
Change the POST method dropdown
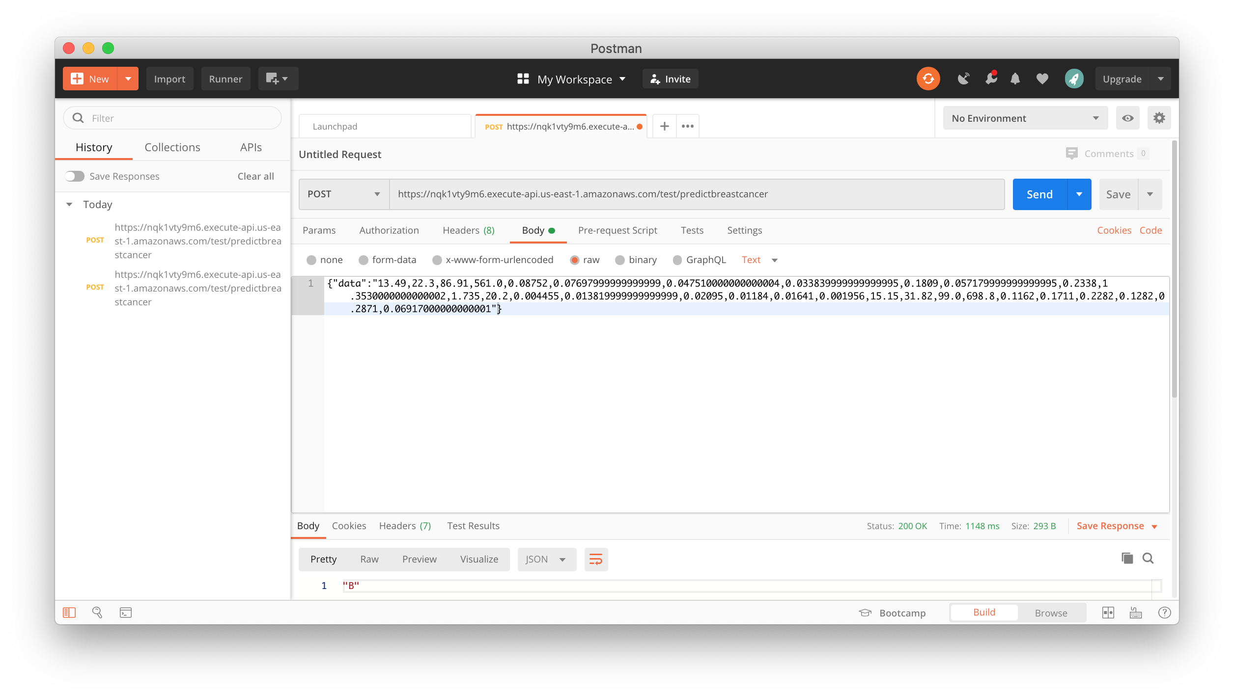(x=344, y=194)
